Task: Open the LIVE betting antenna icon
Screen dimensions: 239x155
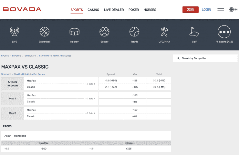Action: (x=15, y=32)
